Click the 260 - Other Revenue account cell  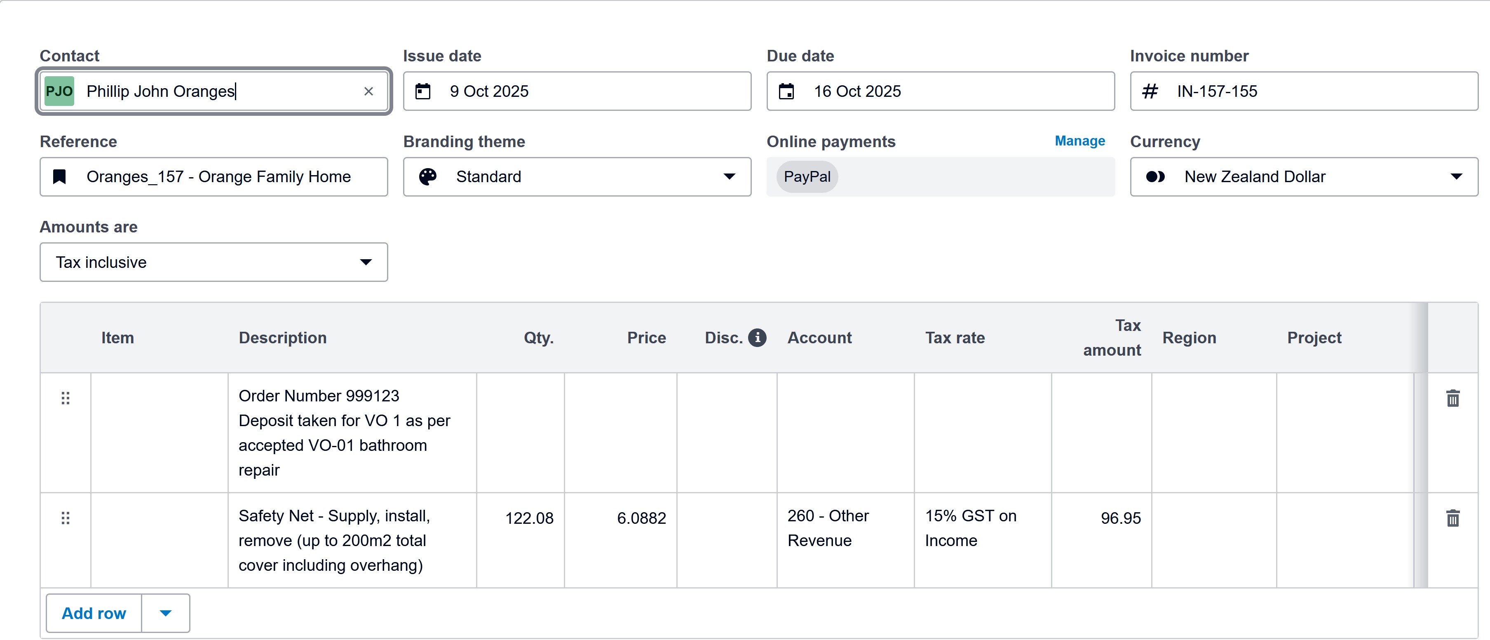(845, 528)
